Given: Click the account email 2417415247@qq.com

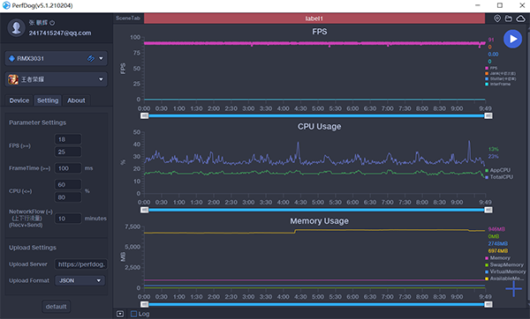Looking at the screenshot, I should (60, 33).
